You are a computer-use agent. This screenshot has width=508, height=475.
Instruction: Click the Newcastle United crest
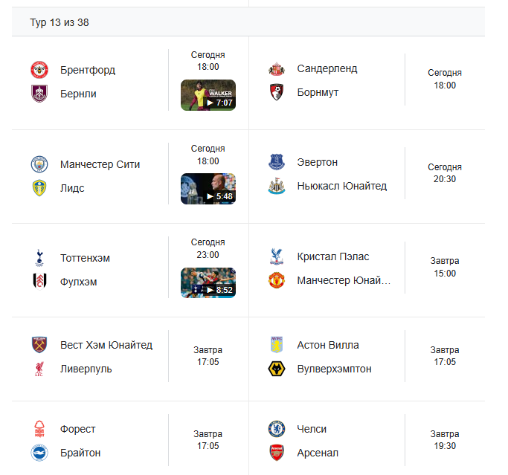coord(277,186)
